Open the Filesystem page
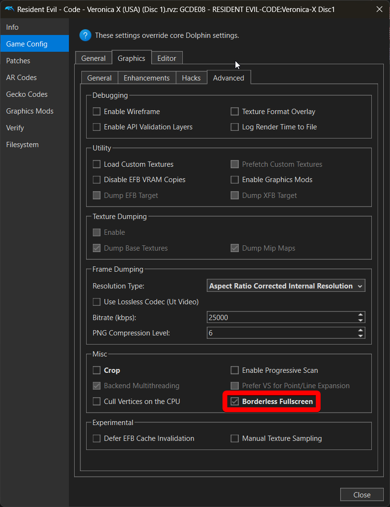Screen dimensions: 390x507 [34, 145]
